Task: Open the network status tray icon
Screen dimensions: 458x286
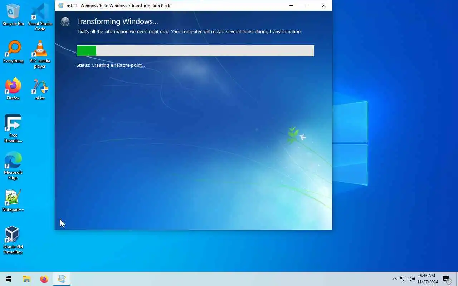Action: [x=403, y=279]
